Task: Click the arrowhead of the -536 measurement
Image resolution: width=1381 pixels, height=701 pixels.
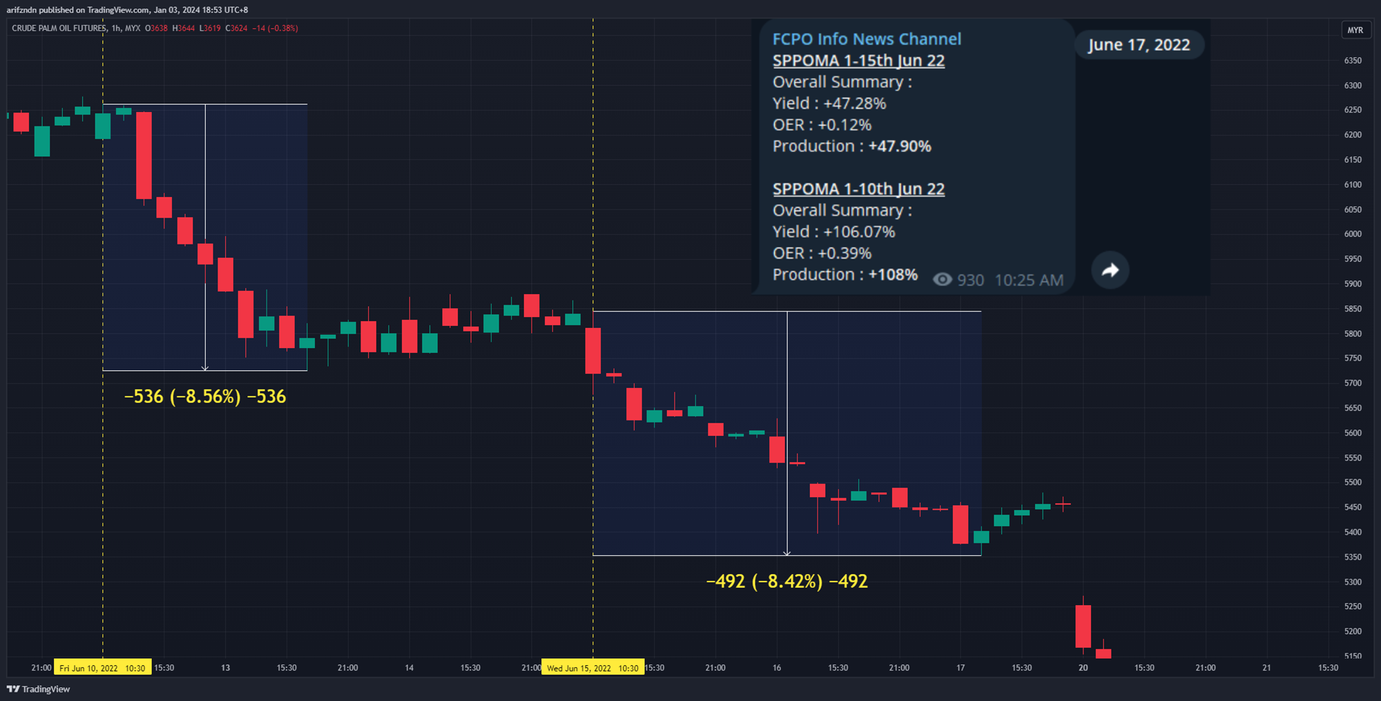Action: 205,368
